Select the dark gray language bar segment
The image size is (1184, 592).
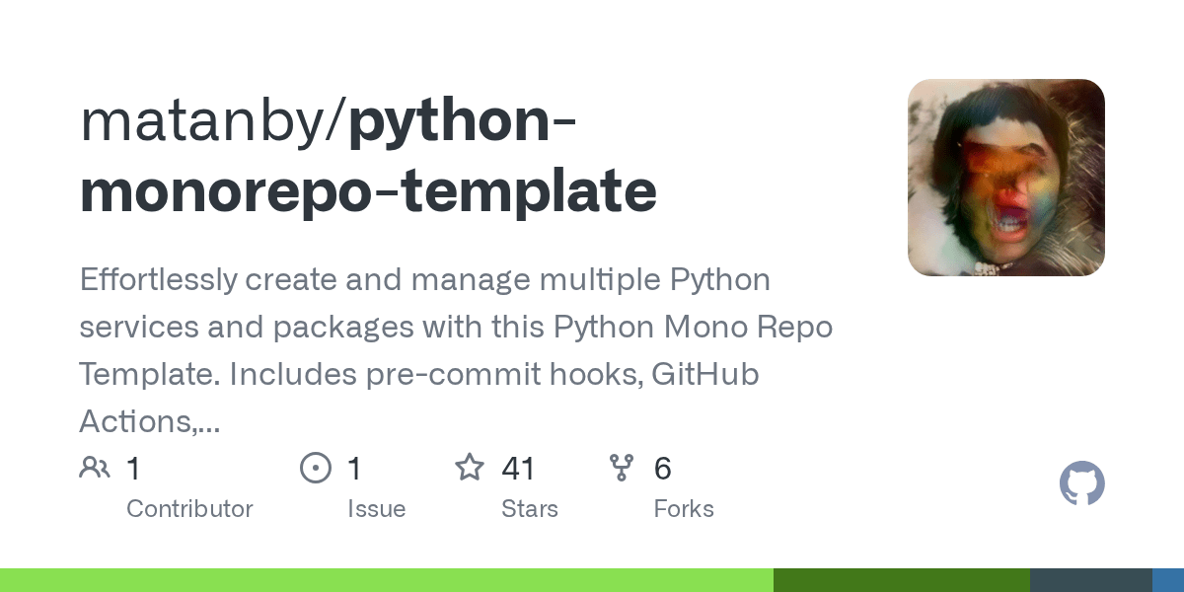[x=1091, y=580]
